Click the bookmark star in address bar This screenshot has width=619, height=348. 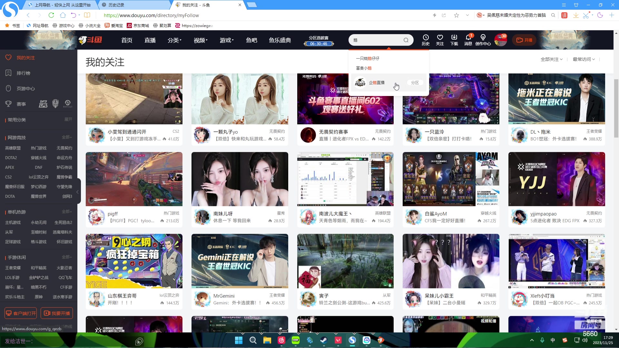pos(457,15)
